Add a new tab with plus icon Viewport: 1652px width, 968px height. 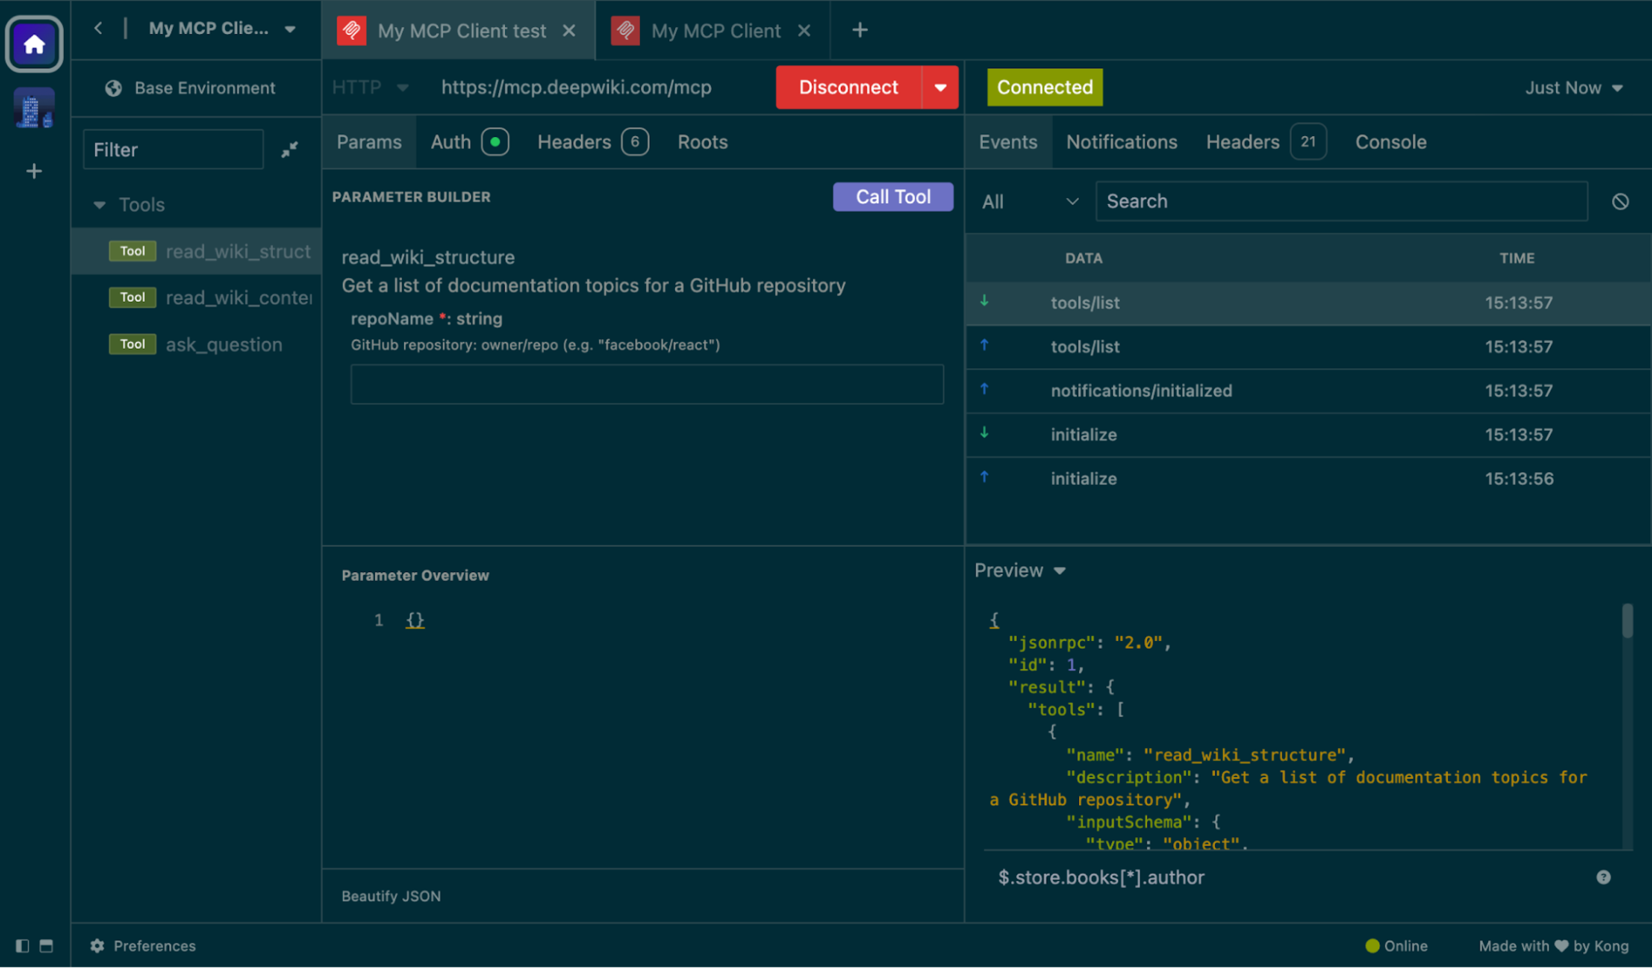tap(860, 30)
